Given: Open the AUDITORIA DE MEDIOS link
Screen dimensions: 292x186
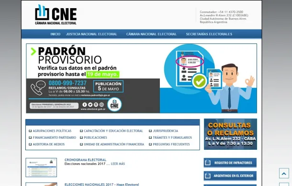Looking at the screenshot, I should click(x=49, y=144).
